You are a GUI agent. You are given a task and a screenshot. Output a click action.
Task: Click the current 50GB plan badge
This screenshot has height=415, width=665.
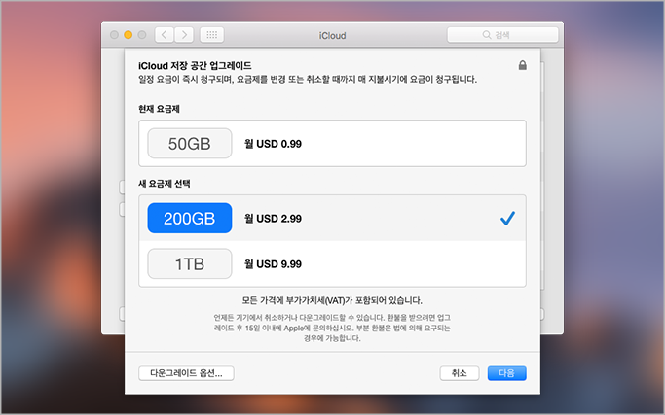(190, 144)
